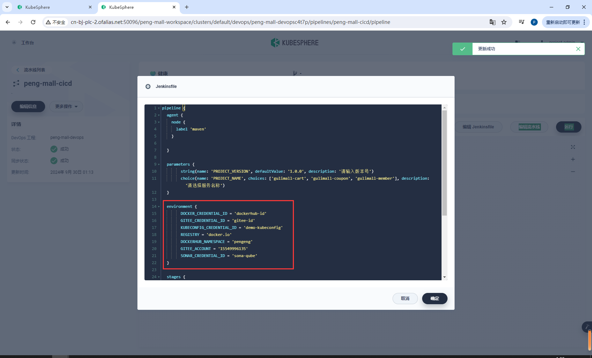The width and height of the screenshot is (592, 358).
Task: Close the 更新成功 notification
Action: [x=578, y=49]
